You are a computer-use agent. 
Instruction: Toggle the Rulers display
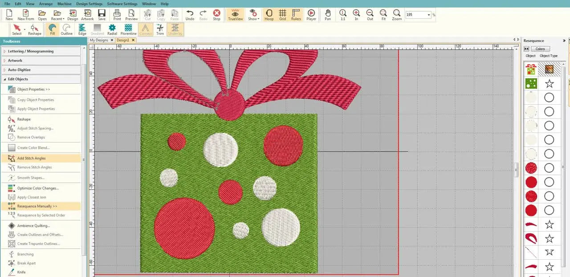[x=296, y=15]
